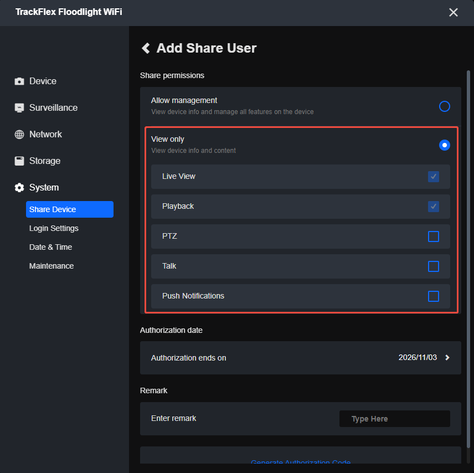Click the Authorization date section heading
The width and height of the screenshot is (474, 473).
click(171, 330)
